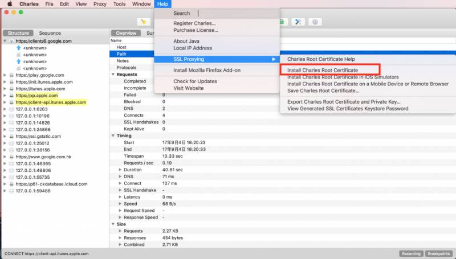Viewport: 456px width, 259px height.
Task: Open the Apple menu icon
Action: (10, 4)
